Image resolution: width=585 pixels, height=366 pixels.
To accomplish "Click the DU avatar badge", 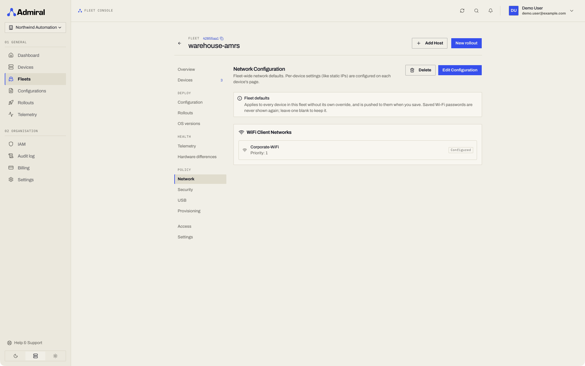I will click(513, 11).
